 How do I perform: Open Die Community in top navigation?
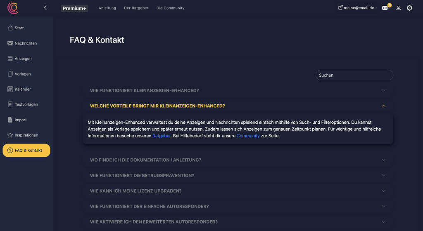(x=171, y=8)
